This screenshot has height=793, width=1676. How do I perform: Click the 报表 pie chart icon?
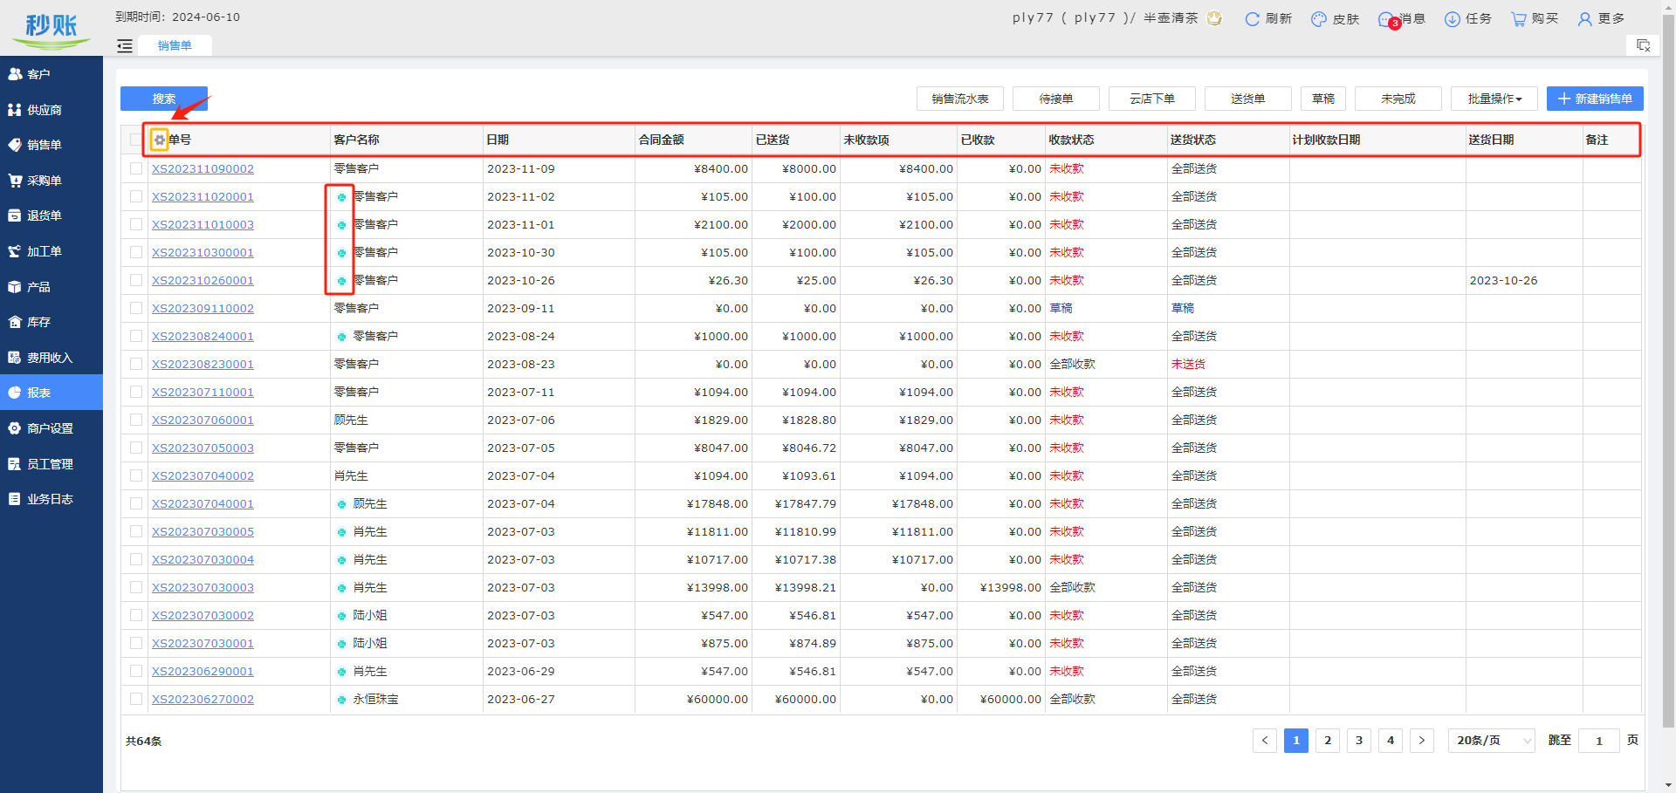coord(15,393)
